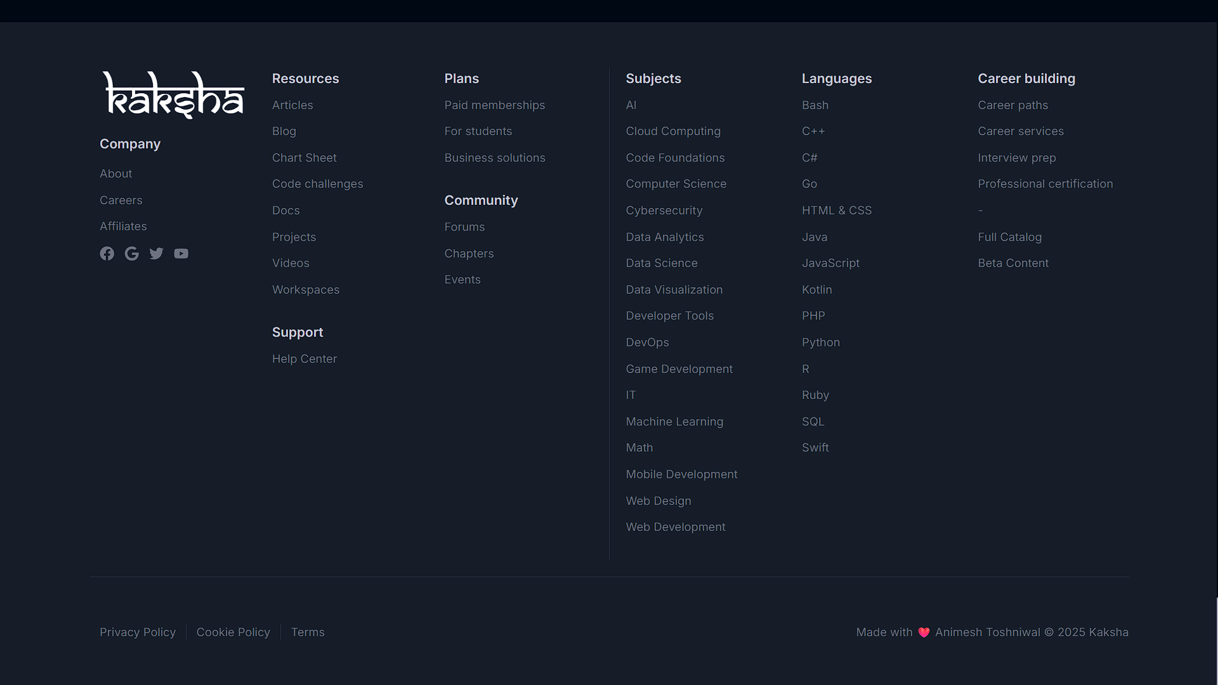Choose the C# language link
The height and width of the screenshot is (685, 1218).
(x=809, y=158)
